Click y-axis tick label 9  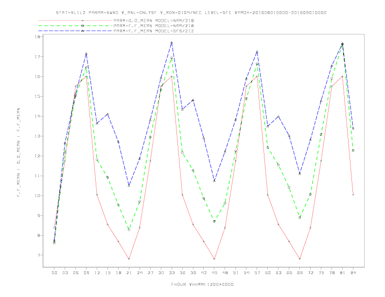click(x=39, y=215)
